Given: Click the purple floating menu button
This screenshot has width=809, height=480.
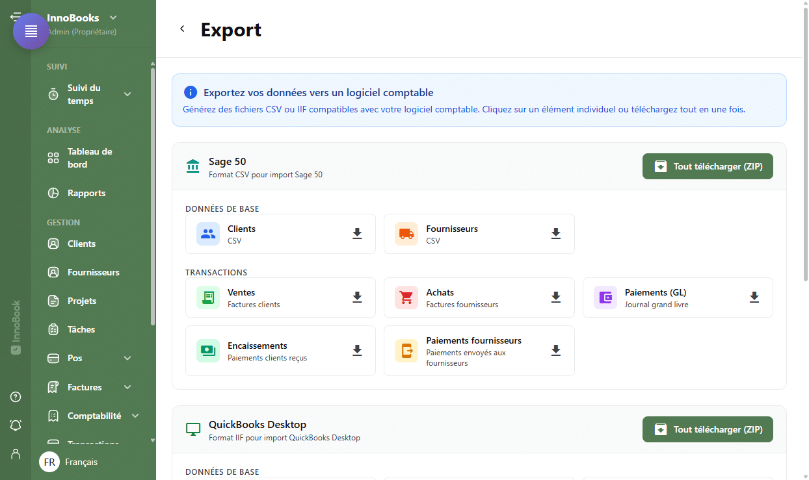Looking at the screenshot, I should 31,31.
